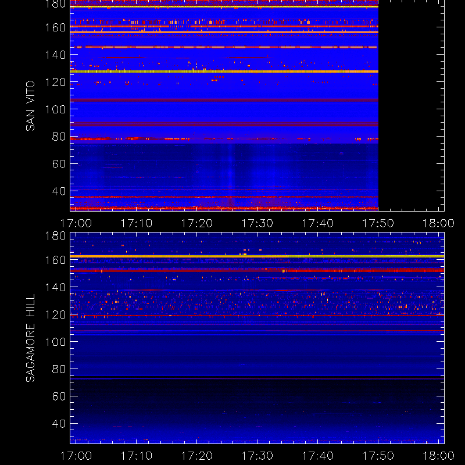
Task: Click the 80 frequency label on San Vito axis
Action: [59, 137]
